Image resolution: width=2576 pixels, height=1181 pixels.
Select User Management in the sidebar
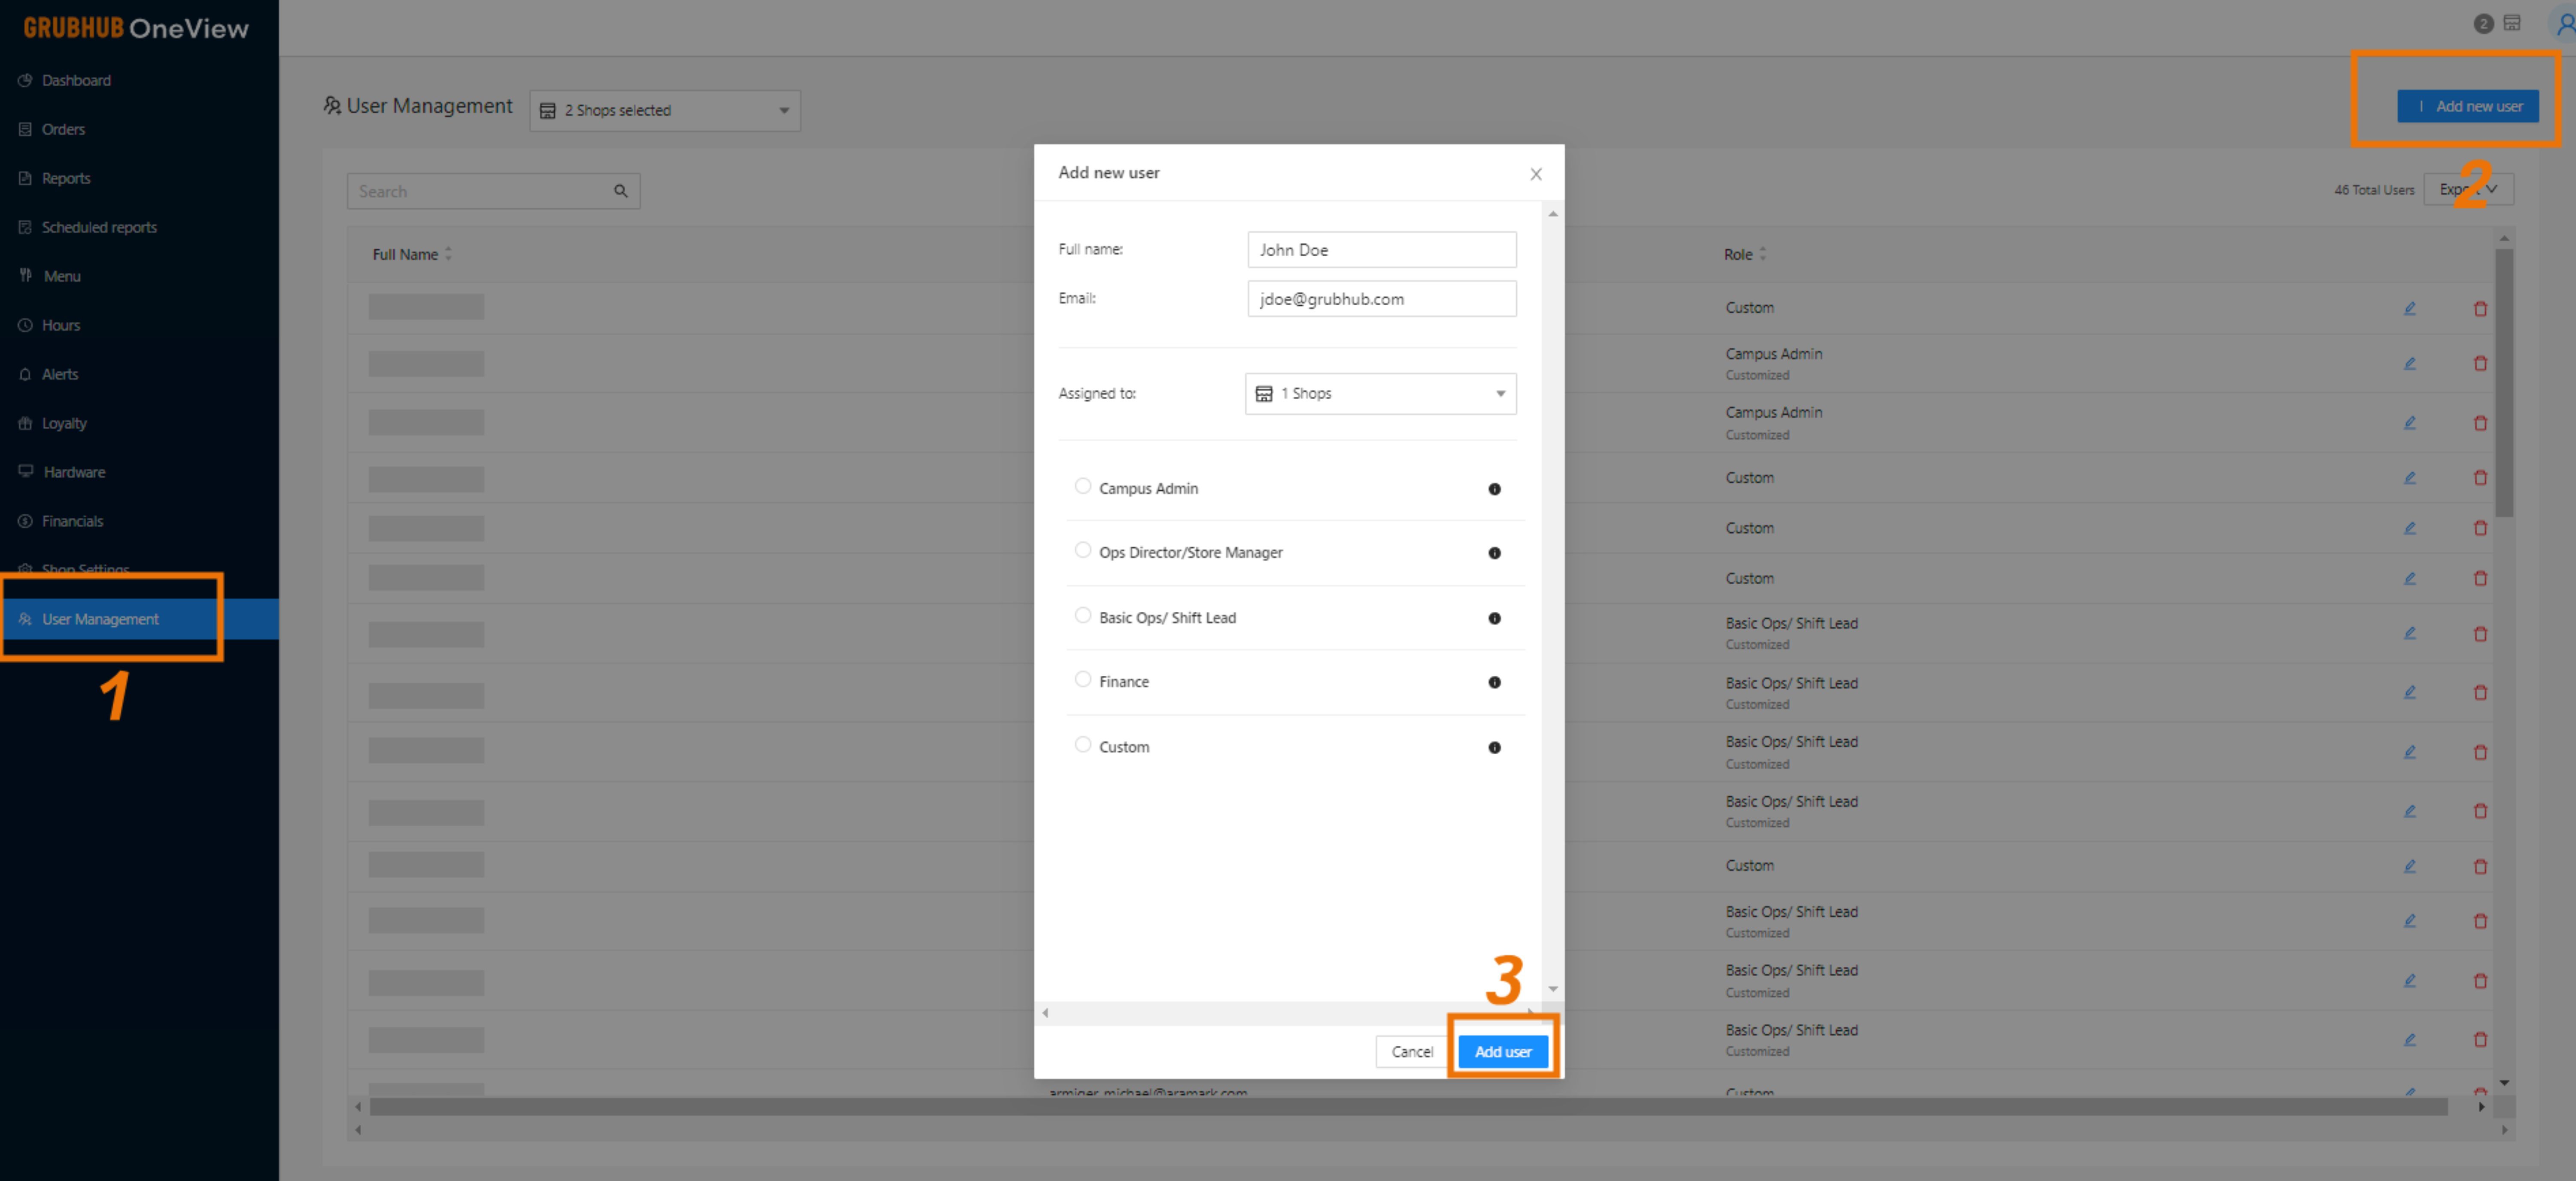click(139, 619)
